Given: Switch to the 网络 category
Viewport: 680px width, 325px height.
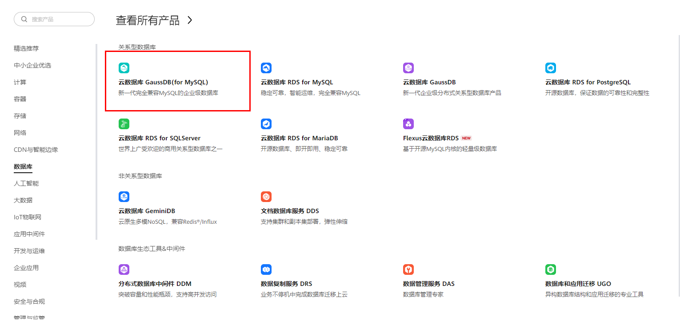Looking at the screenshot, I should click(20, 133).
